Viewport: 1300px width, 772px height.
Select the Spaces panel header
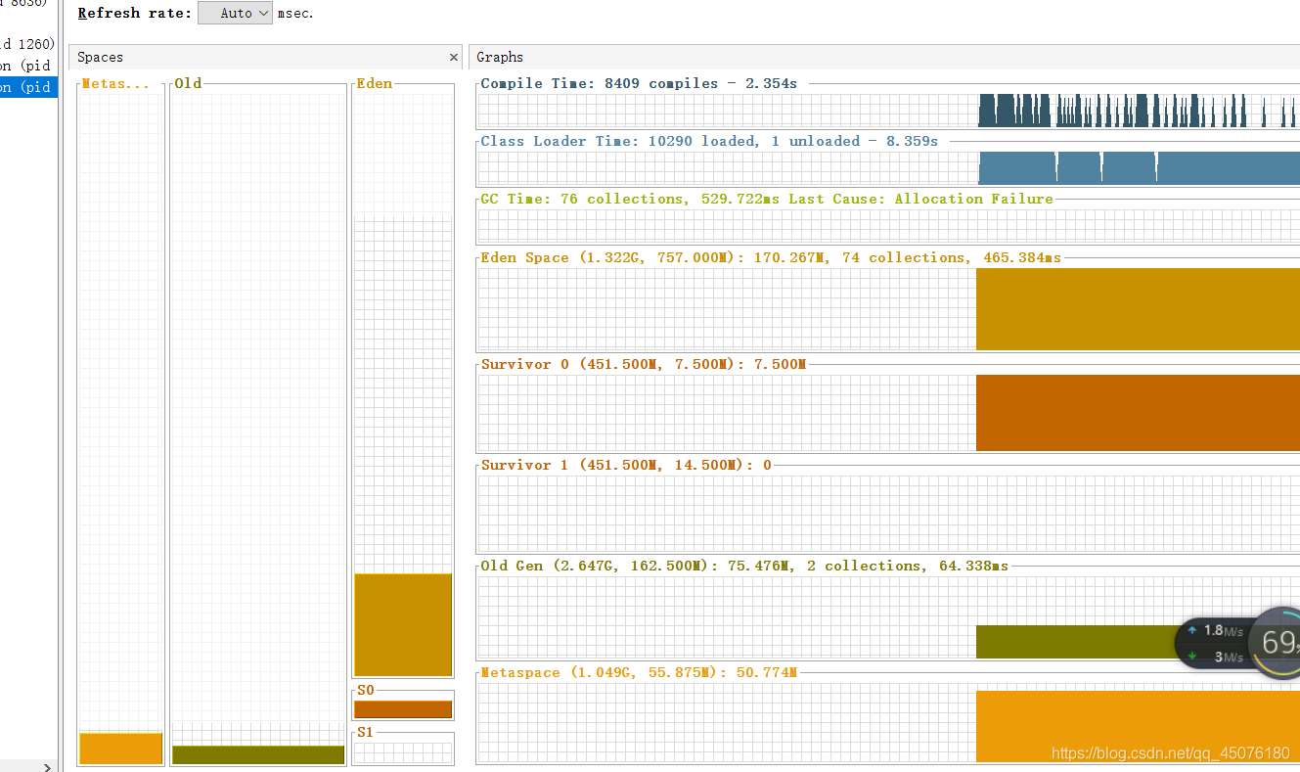tap(266, 57)
